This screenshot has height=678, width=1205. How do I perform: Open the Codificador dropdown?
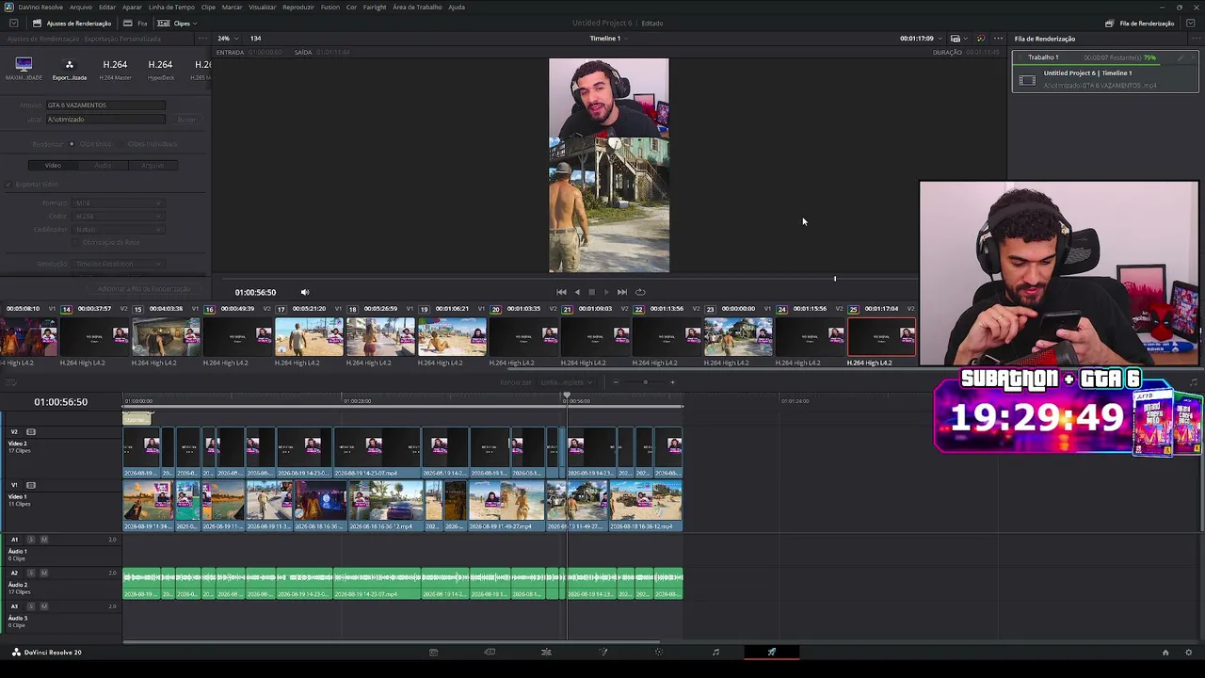(119, 230)
